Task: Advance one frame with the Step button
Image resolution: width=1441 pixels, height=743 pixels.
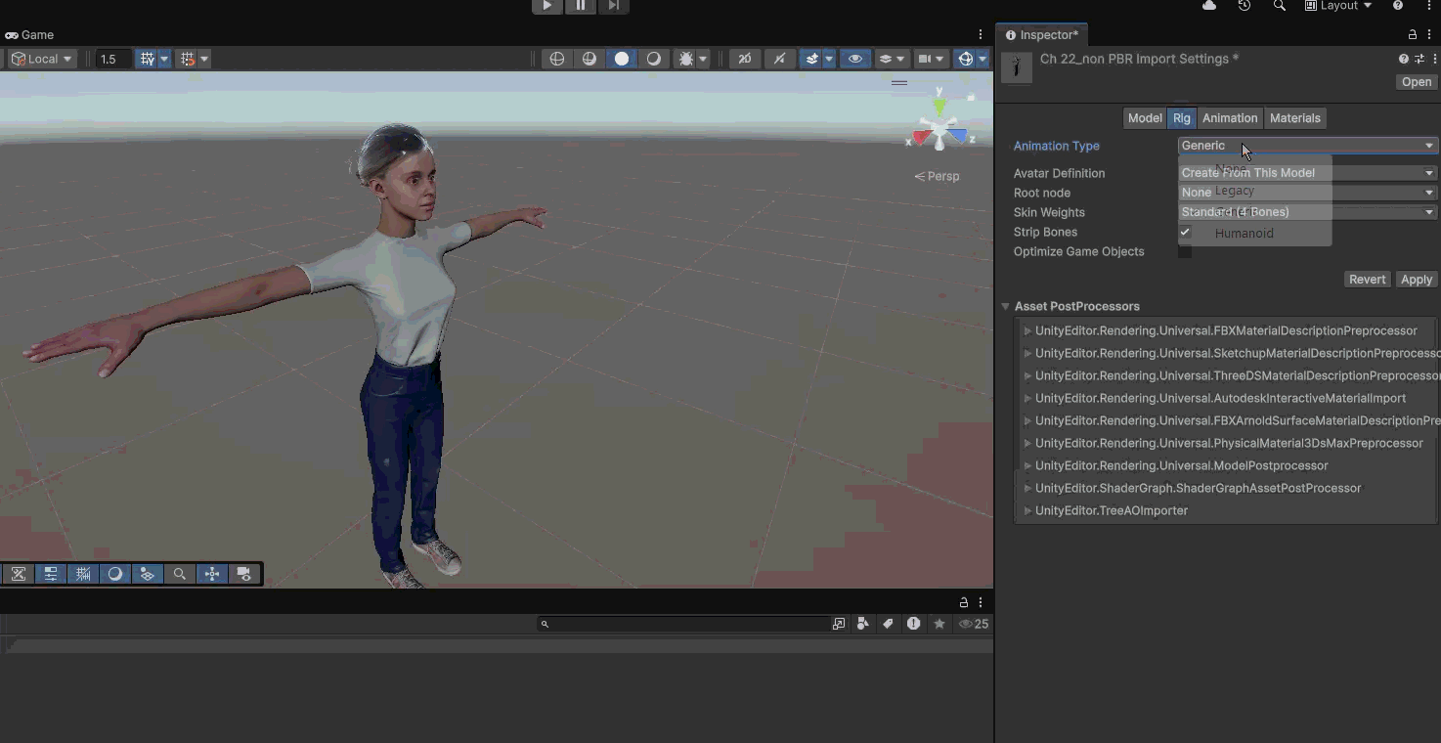Action: (613, 6)
